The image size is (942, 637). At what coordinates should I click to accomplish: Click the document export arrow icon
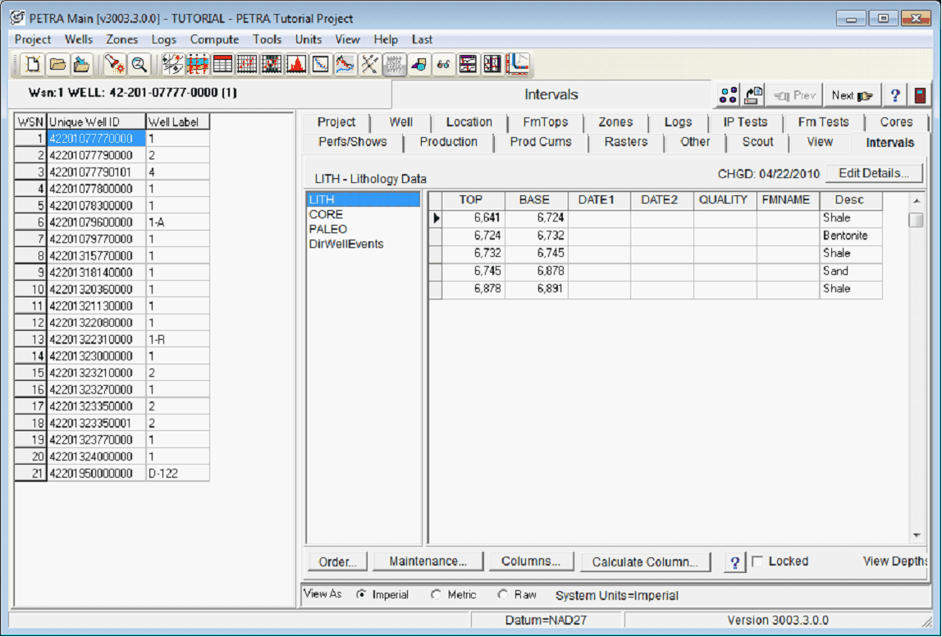752,95
